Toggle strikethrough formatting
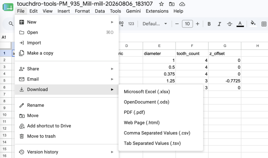The height and width of the screenshot is (158, 268). (229, 24)
